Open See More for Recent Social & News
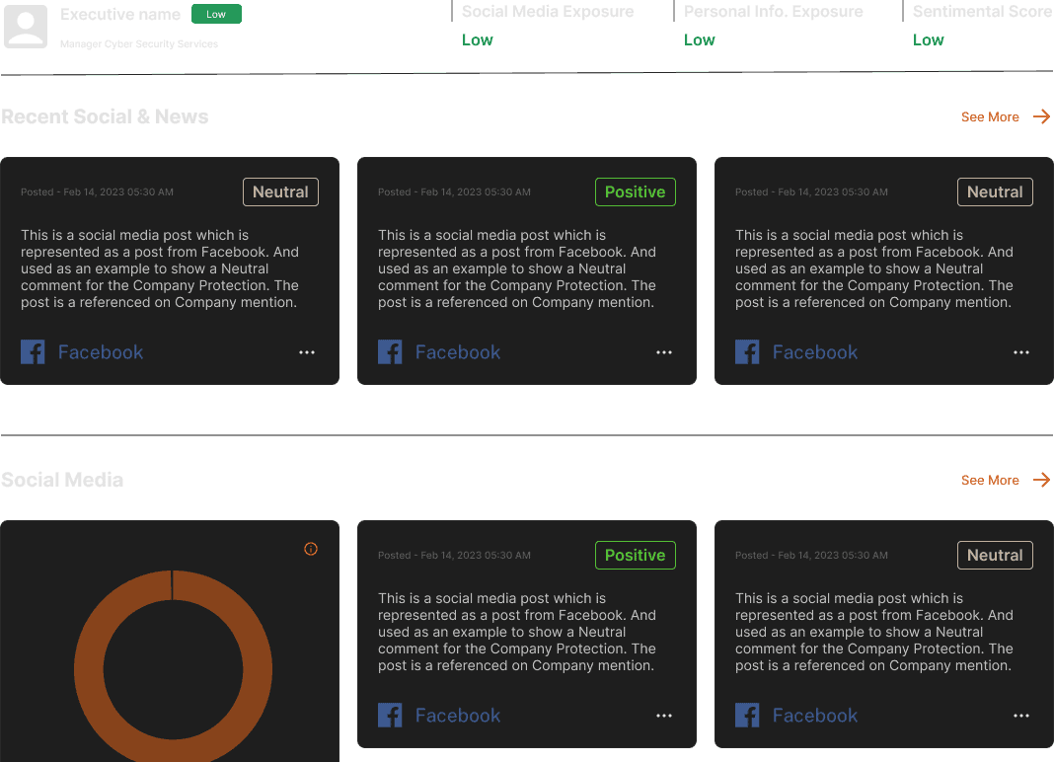This screenshot has width=1054, height=762. point(990,117)
